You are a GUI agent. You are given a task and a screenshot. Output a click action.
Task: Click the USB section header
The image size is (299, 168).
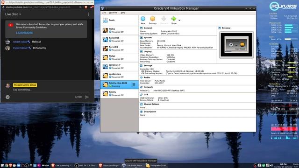point(146,95)
